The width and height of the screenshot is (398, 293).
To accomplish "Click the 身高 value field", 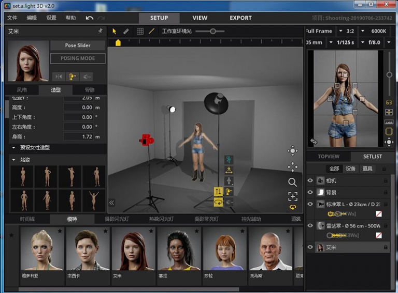I will coord(78,136).
